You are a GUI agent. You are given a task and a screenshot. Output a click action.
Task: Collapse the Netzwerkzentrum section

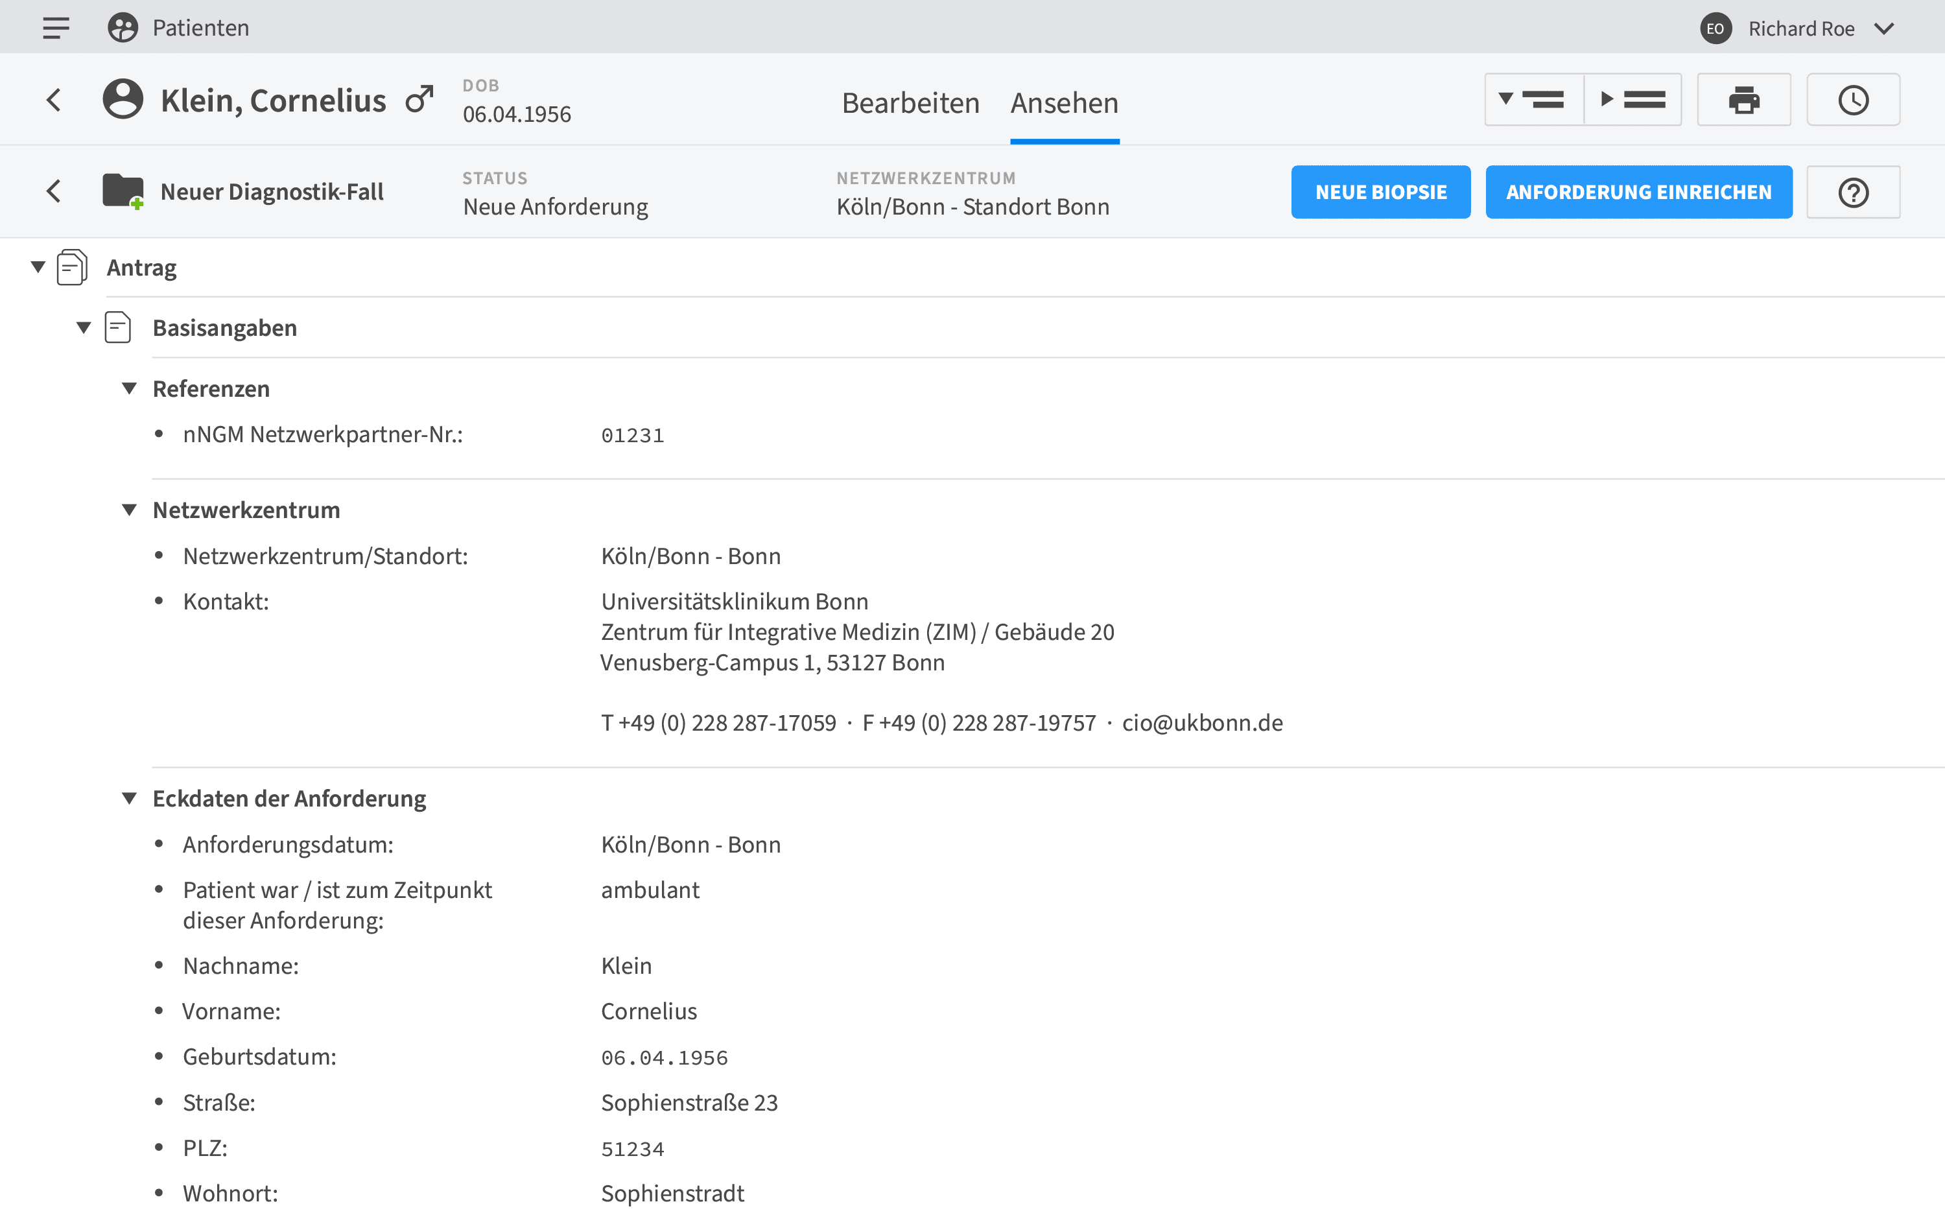click(130, 510)
